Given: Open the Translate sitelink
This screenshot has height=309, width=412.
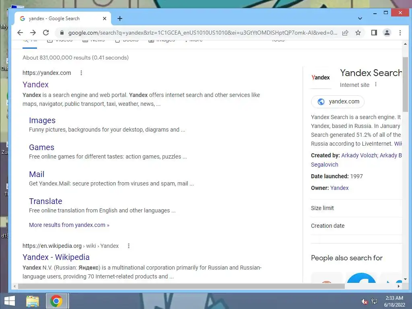Looking at the screenshot, I should tap(45, 201).
